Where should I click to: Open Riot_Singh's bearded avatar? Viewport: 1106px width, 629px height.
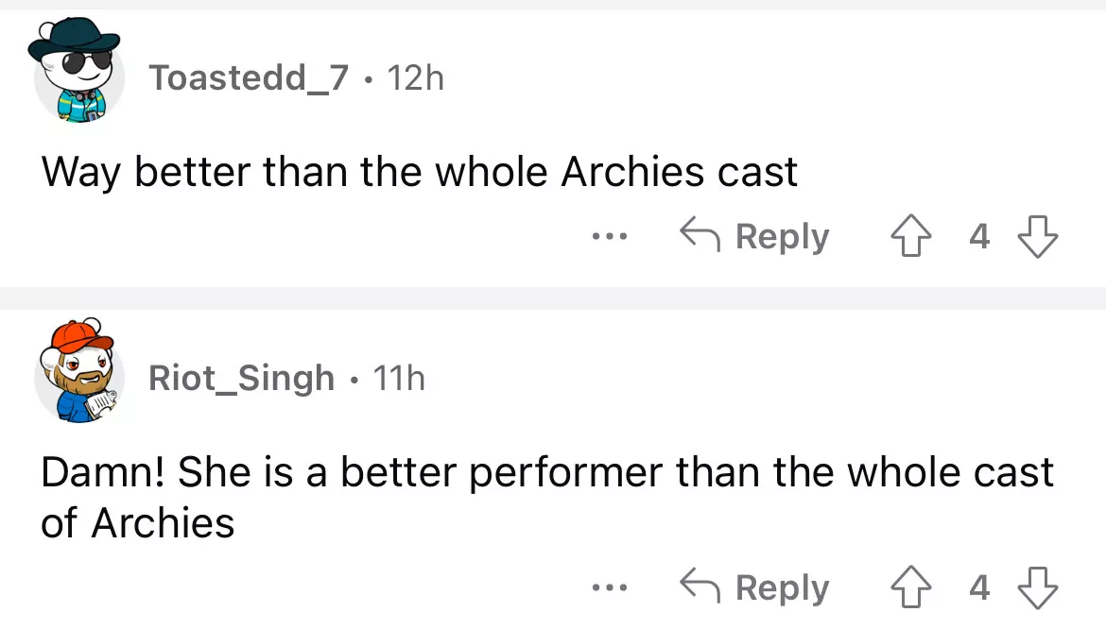(76, 372)
